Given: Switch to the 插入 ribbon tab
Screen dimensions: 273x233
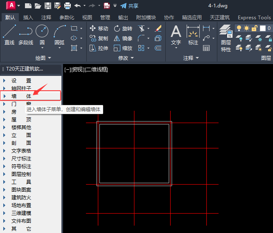Looking at the screenshot, I should (28, 18).
